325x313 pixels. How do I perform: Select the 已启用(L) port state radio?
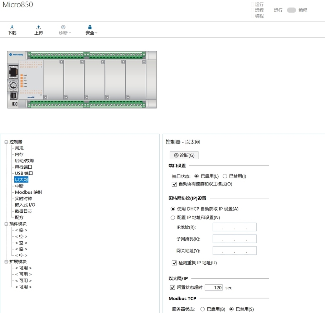(197, 176)
